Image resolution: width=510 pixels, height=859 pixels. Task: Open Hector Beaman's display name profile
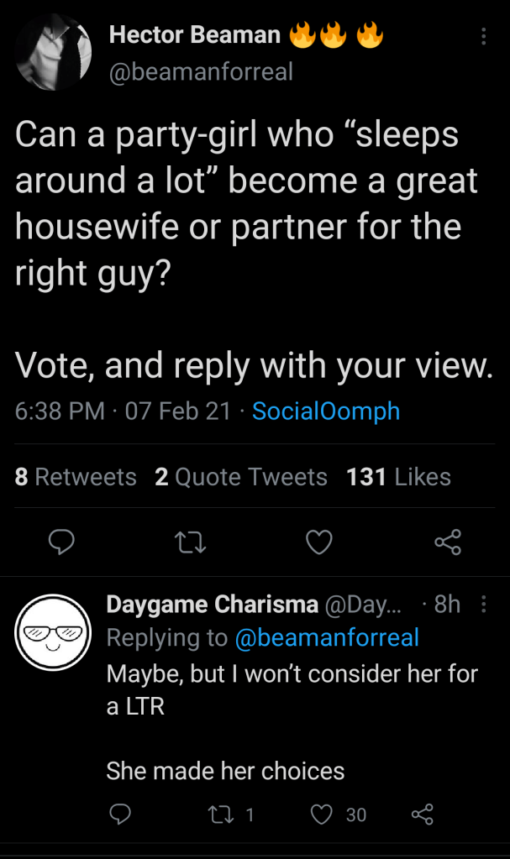coord(195,35)
